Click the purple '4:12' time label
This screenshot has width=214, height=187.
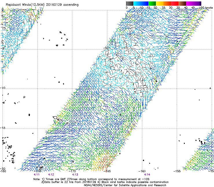51,175
